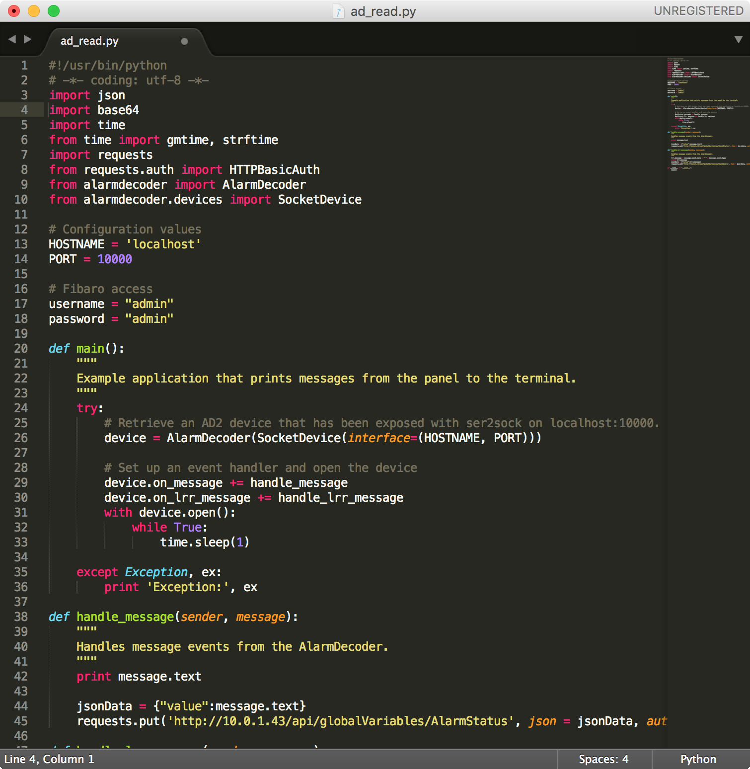
Task: Click line number 38 in gutter
Action: coord(21,617)
